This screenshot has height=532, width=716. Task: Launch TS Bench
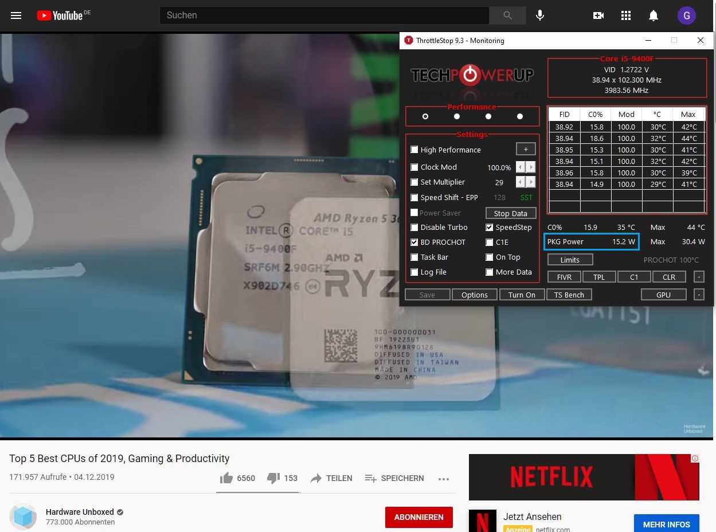[x=569, y=295]
